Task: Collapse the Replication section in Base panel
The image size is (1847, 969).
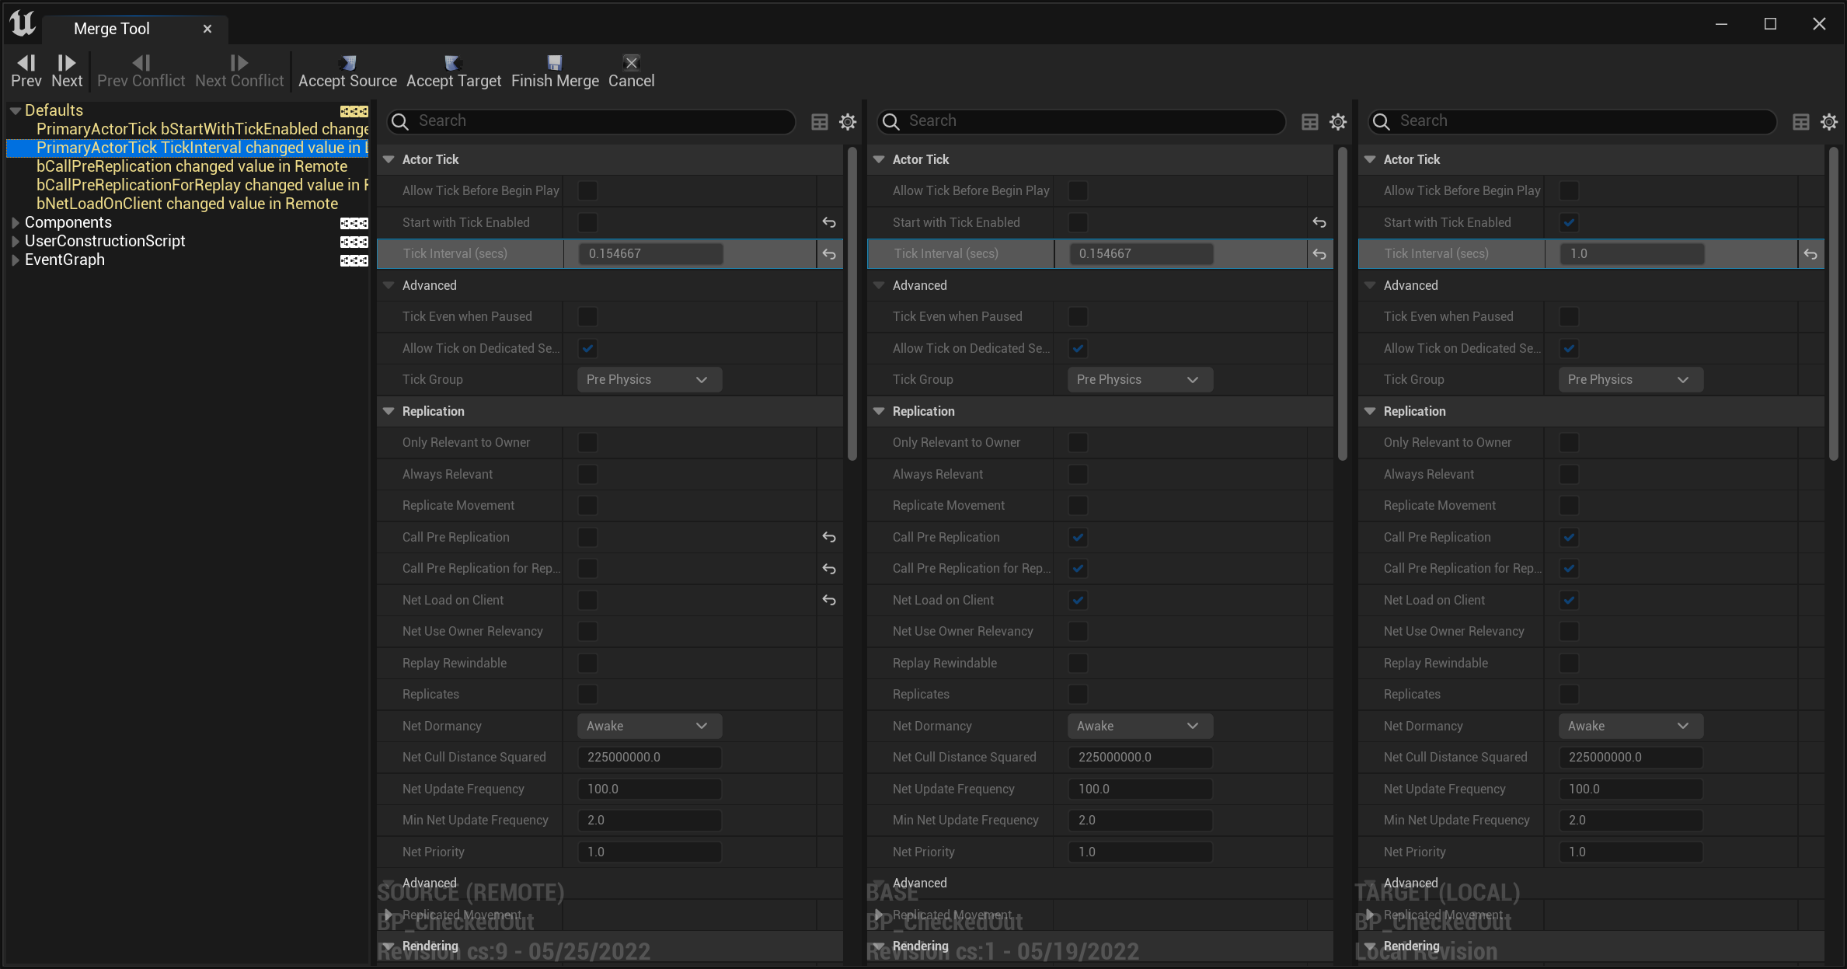Action: [x=880, y=412]
